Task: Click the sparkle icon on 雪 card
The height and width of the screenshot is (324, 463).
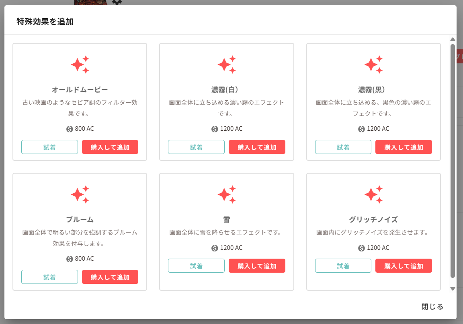Action: (227, 194)
